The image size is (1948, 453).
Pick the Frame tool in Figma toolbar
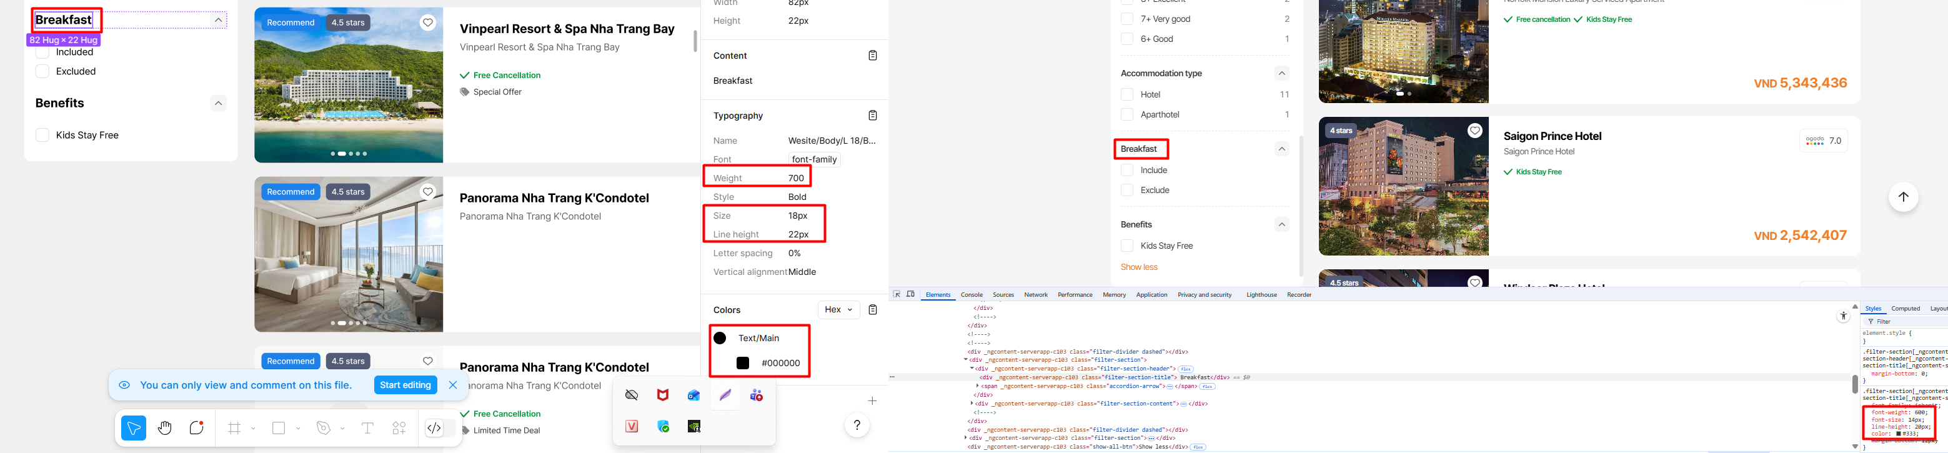click(234, 429)
